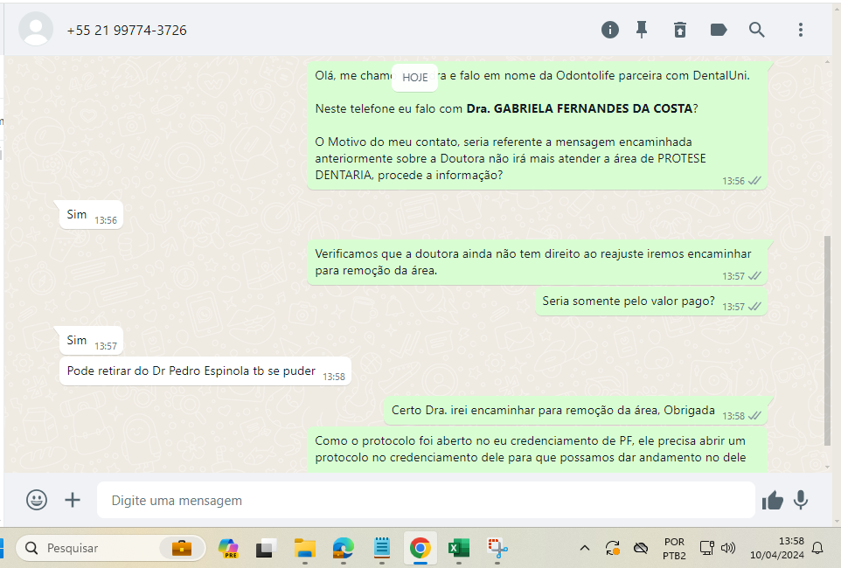Open File Explorer from taskbar
Screen dimensions: 841x568
(304, 548)
